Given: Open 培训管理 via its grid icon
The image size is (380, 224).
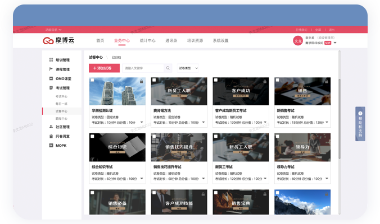Looking at the screenshot, I should click(51, 59).
